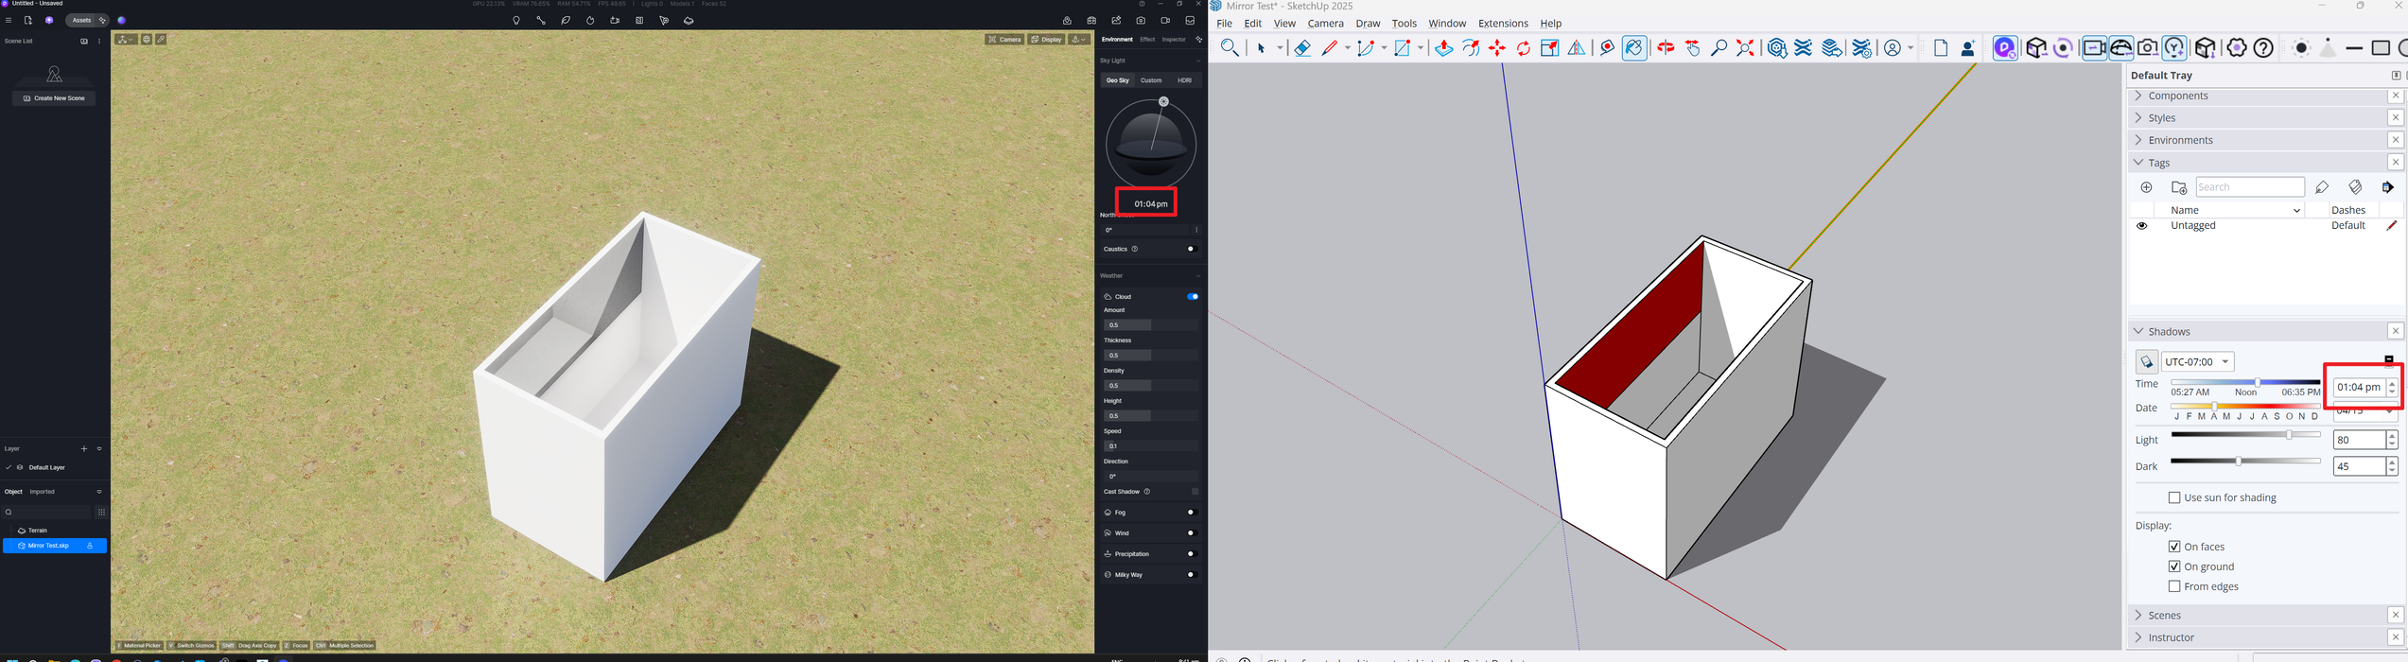
Task: Uncheck the On ground shadow display
Action: (x=2174, y=567)
